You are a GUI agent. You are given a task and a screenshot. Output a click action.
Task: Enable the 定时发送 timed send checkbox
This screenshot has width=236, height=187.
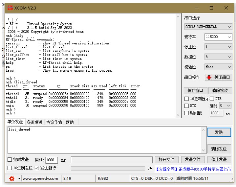(x=10, y=159)
